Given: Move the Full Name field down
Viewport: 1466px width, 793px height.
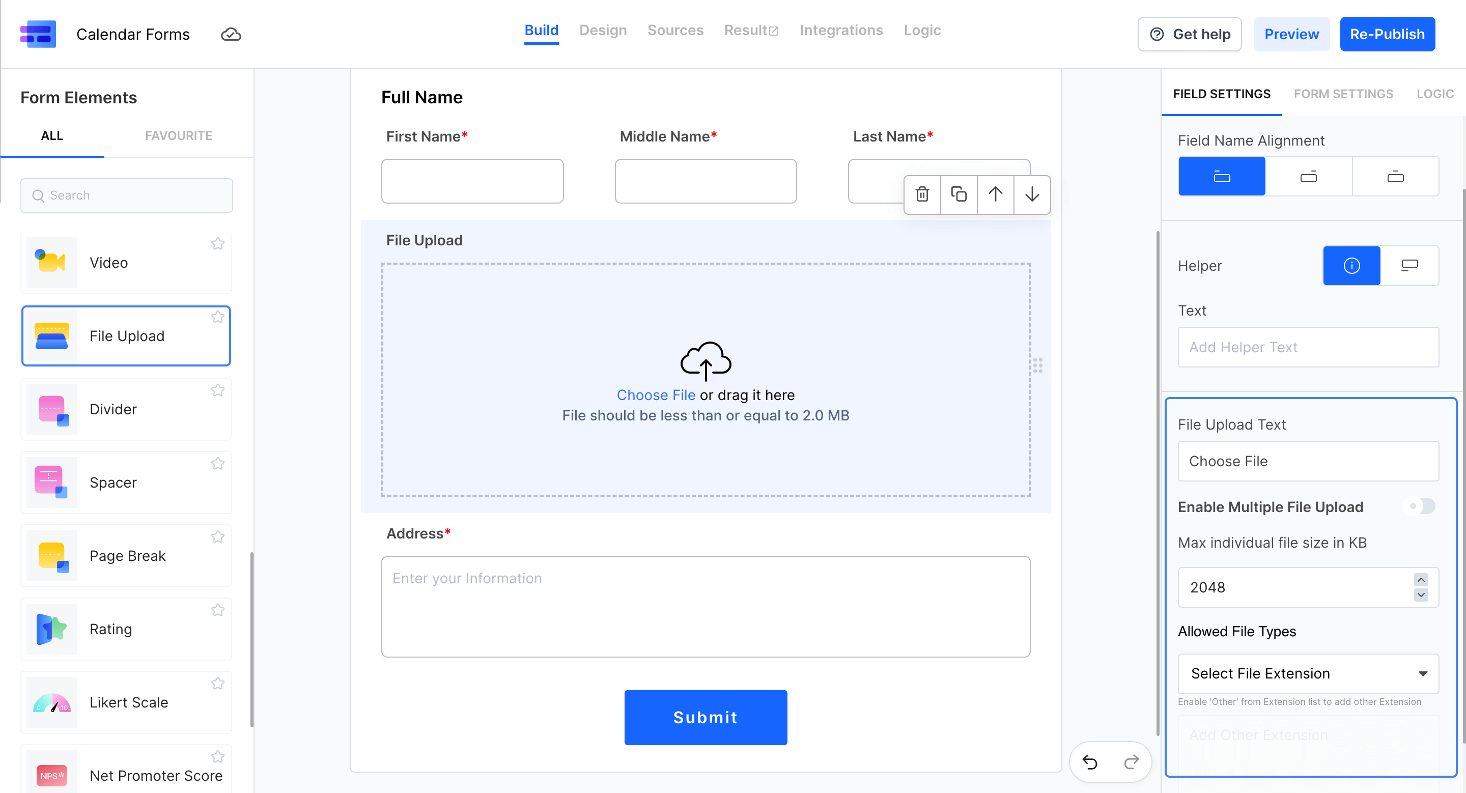Looking at the screenshot, I should pyautogui.click(x=1032, y=194).
